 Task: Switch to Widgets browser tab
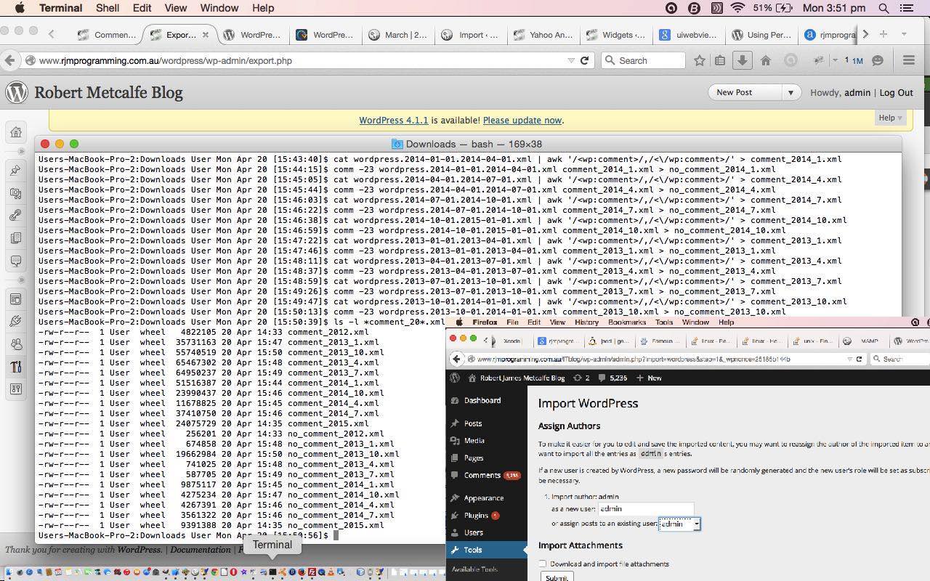click(615, 34)
